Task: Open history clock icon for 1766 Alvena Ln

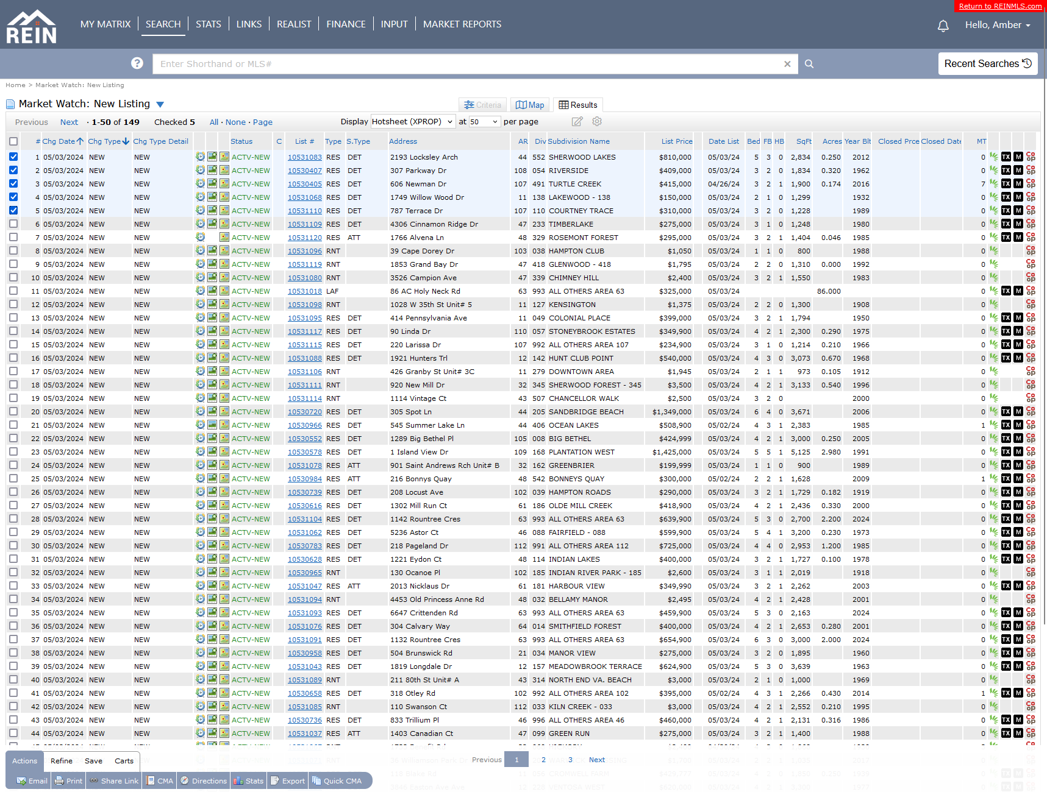Action: [200, 237]
